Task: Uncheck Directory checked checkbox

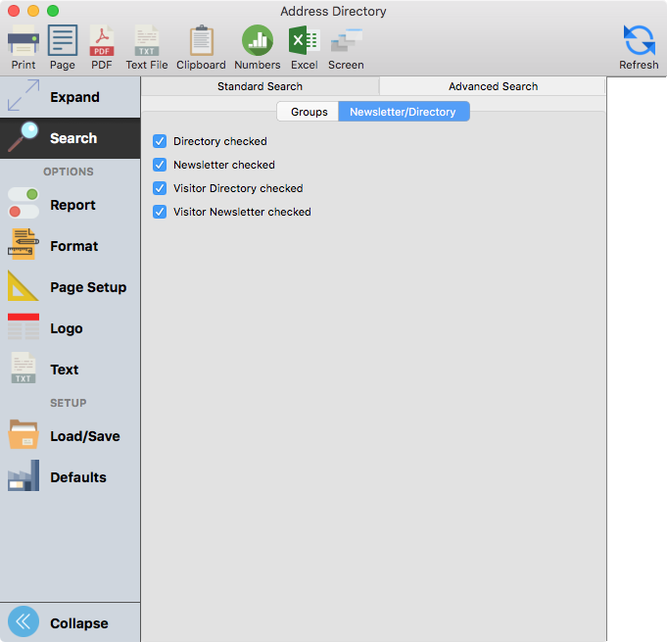Action: pyautogui.click(x=160, y=141)
